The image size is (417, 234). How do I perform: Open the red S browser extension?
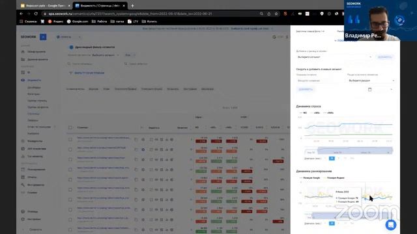point(285,14)
